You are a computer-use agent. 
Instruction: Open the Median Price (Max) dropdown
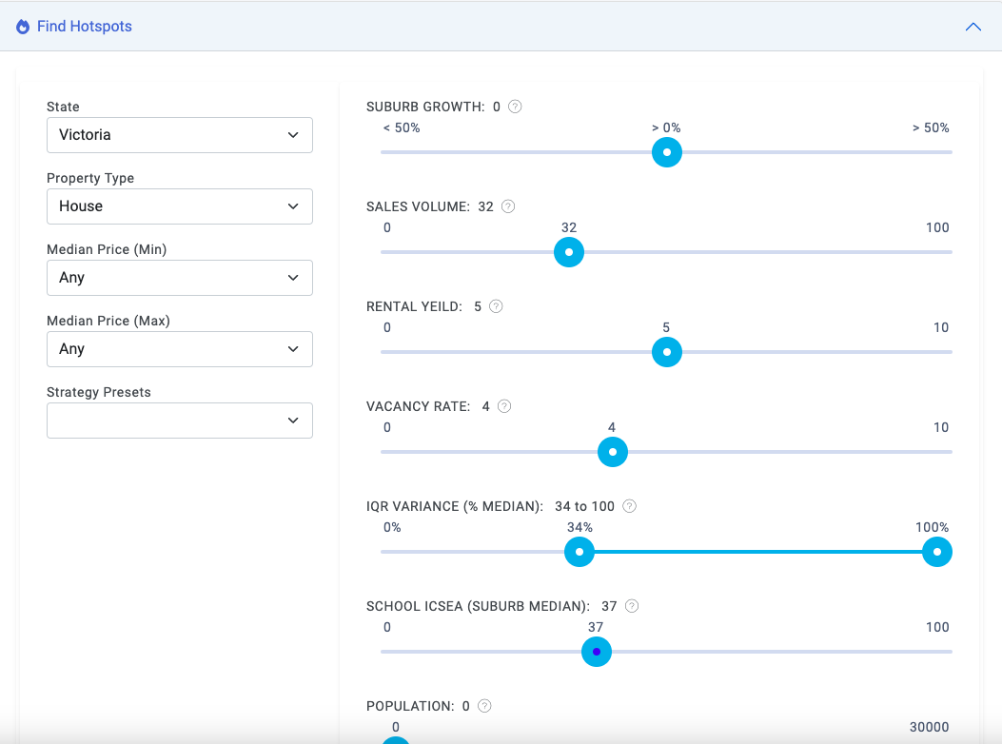point(180,349)
